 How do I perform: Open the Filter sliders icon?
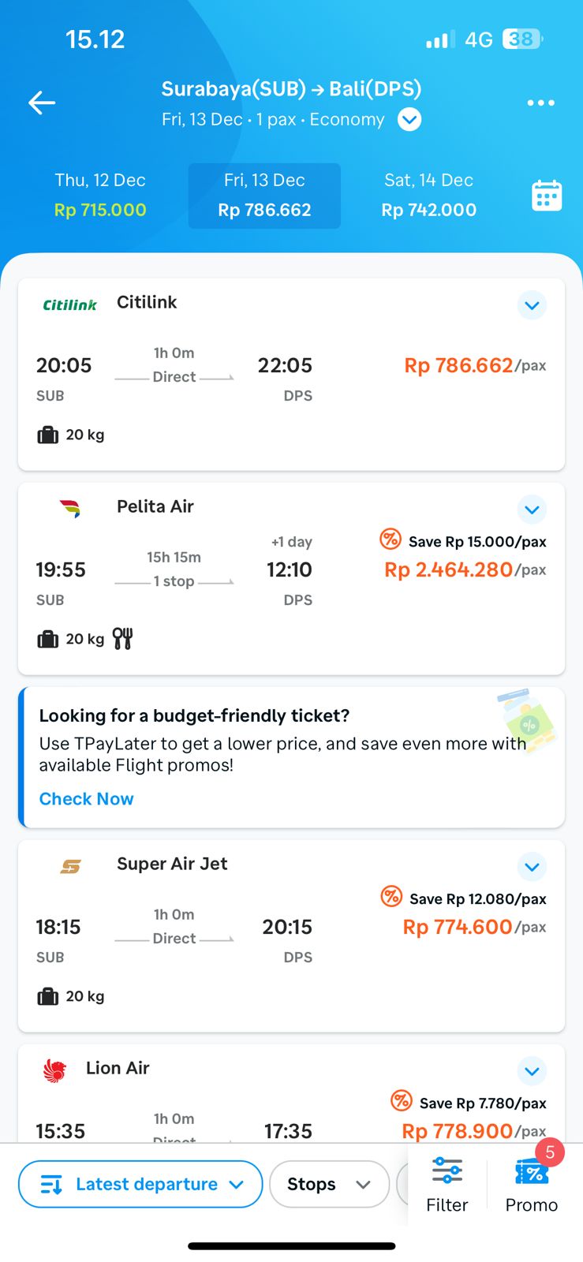click(447, 1170)
